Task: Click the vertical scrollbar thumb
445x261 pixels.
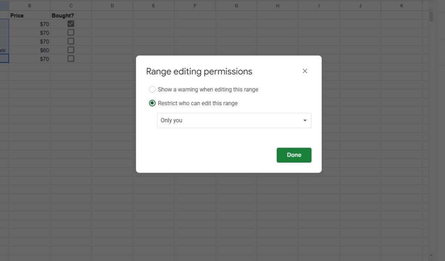Action: tap(431, 17)
